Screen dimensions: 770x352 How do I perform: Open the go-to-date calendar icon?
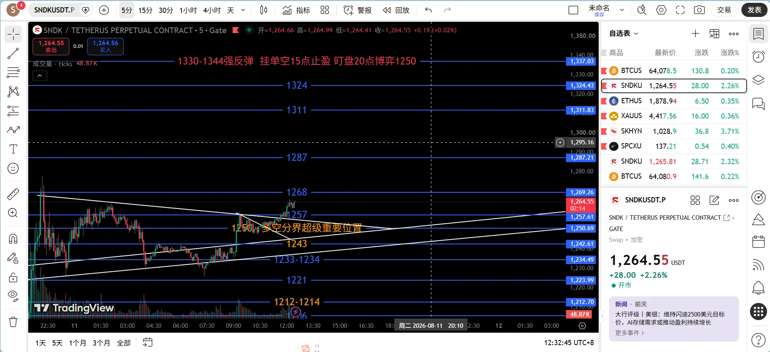(x=148, y=343)
